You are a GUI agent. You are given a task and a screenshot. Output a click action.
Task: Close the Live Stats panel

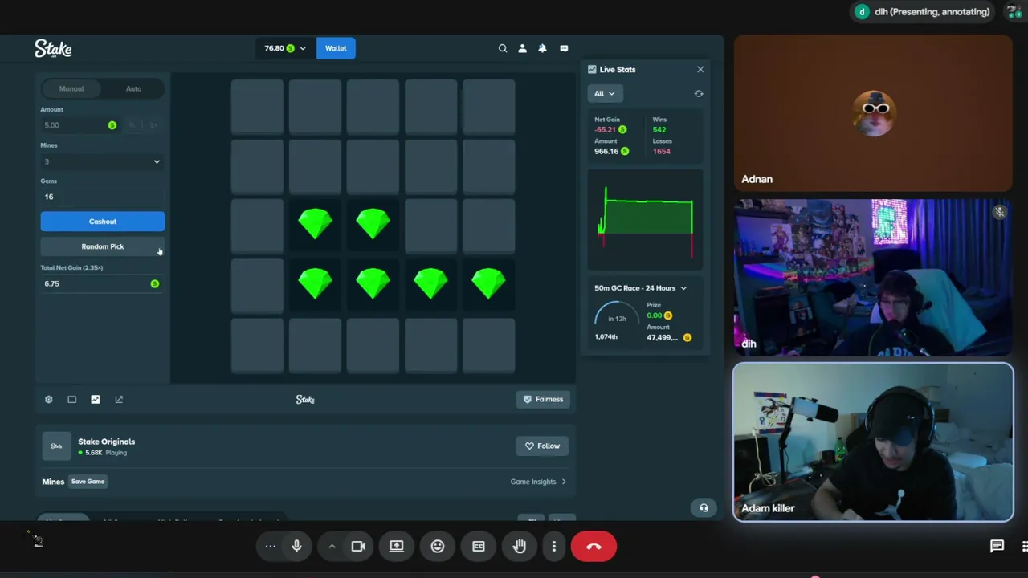[700, 70]
